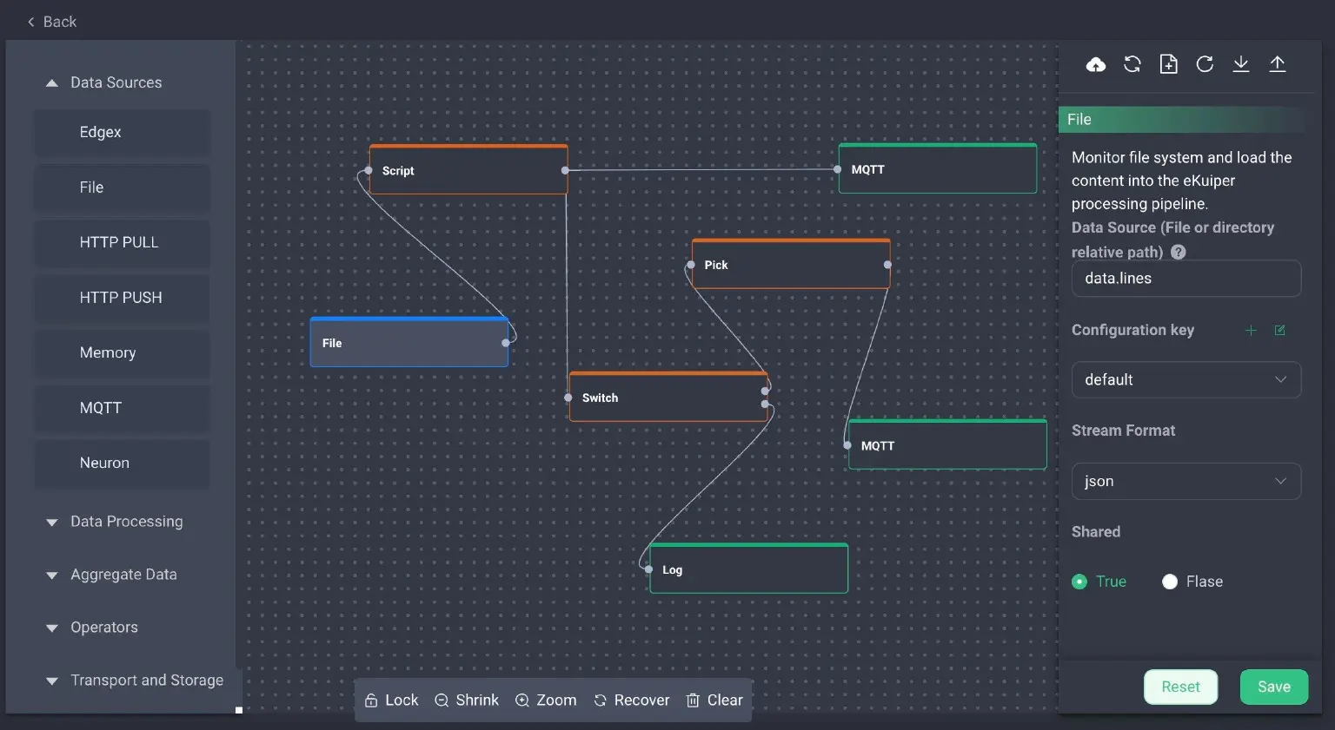Download the rule using the download icon
Viewport: 1335px width, 730px height.
[x=1241, y=64]
